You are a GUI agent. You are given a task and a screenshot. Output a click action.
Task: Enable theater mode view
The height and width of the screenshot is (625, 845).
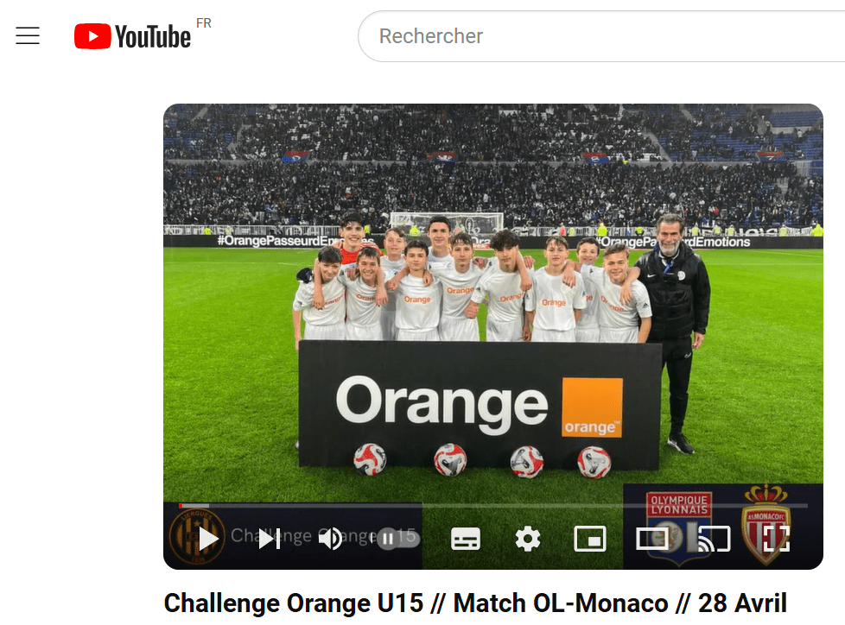(652, 539)
